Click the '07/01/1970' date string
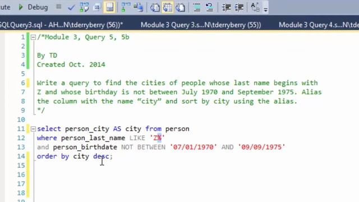The height and width of the screenshot is (202, 359). click(193, 147)
